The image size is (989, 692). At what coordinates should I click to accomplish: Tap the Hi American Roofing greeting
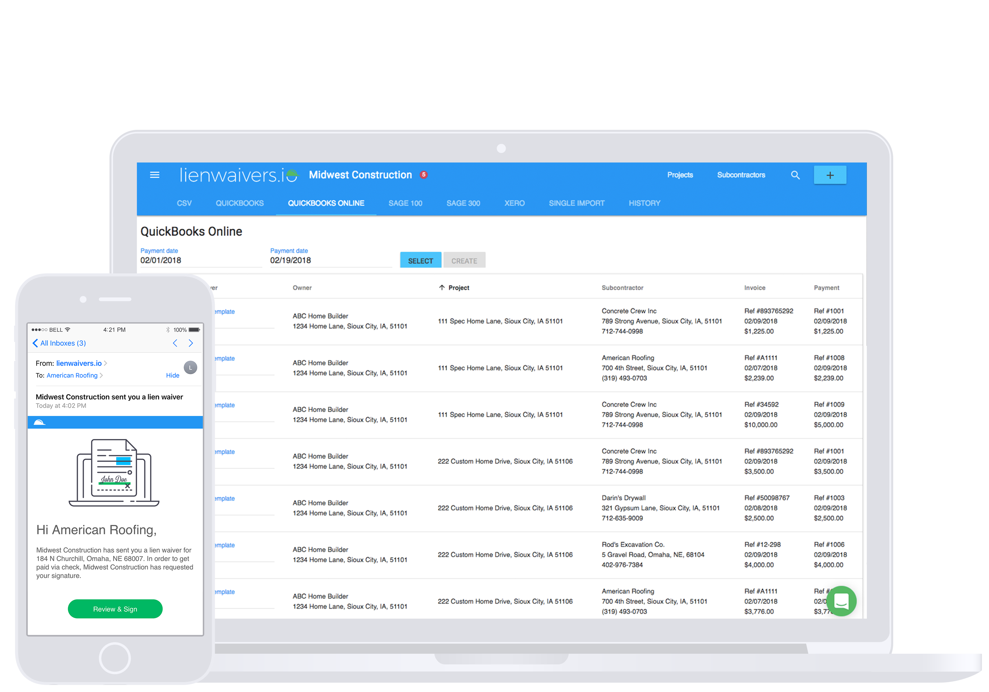(96, 530)
